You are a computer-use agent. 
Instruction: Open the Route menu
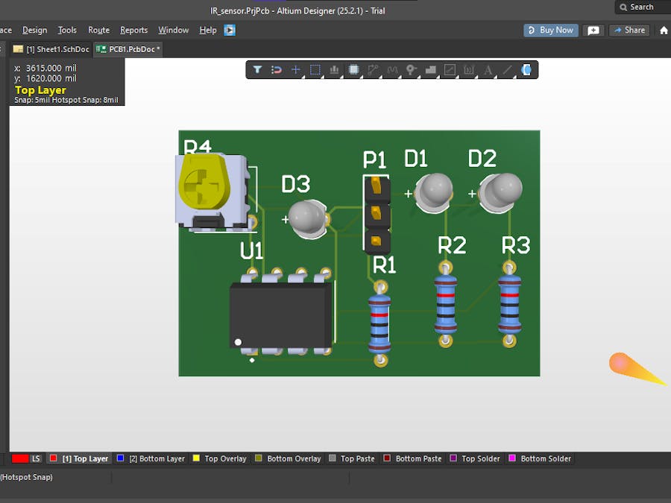[98, 31]
